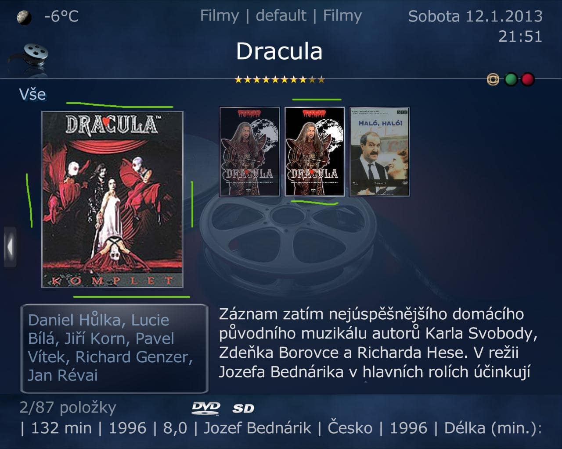
Task: Click the plot synopsis text
Action: pos(378,343)
